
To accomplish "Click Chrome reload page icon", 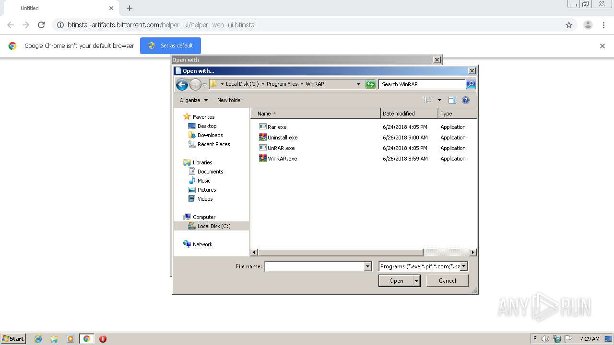I will click(x=41, y=25).
